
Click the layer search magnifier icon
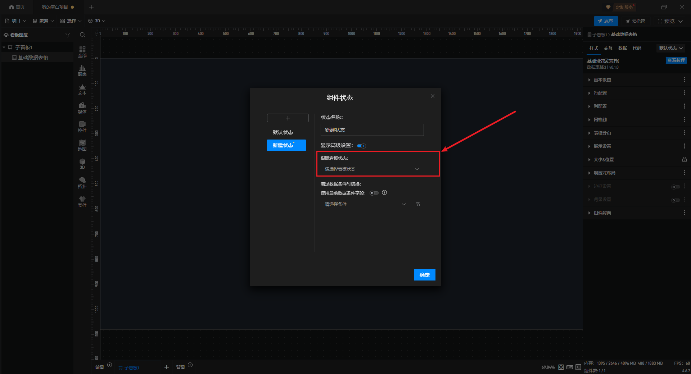pos(82,35)
